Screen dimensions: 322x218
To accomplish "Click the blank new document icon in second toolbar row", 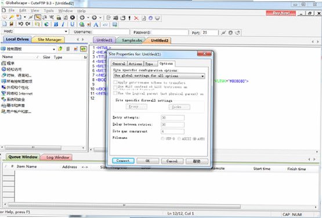I will point(4,24).
